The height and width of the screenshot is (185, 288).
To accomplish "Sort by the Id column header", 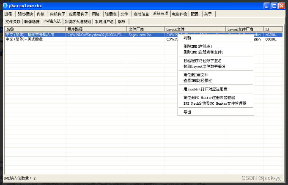I will [273, 29].
